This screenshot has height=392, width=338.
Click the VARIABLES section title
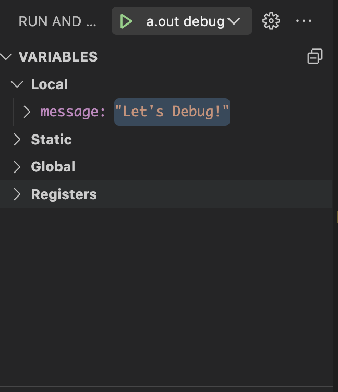pyautogui.click(x=58, y=57)
